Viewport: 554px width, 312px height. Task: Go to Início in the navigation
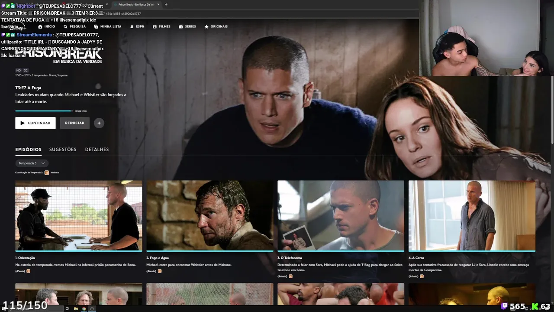47,26
